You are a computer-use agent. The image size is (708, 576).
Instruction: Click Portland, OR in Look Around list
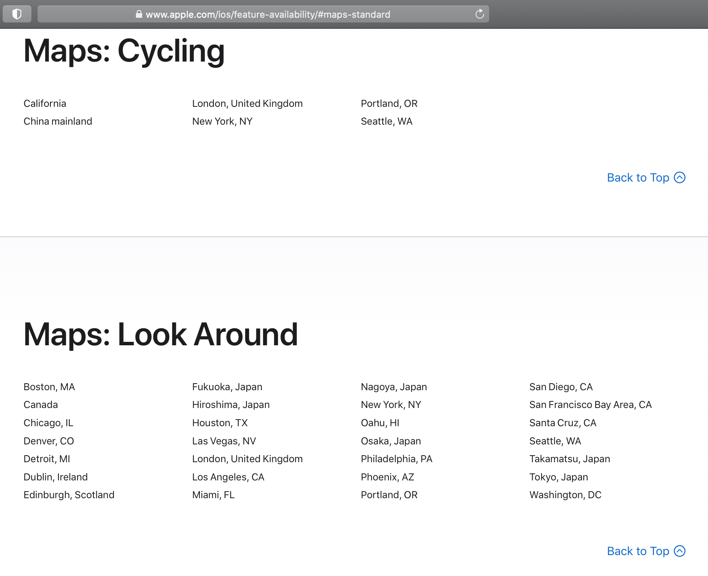pos(389,495)
